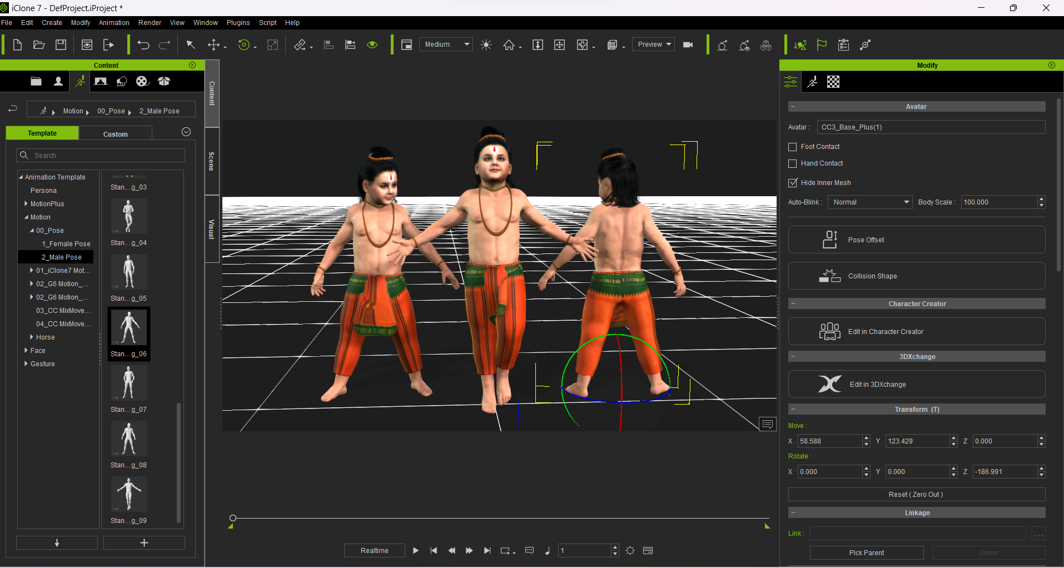1064x568 pixels.
Task: Click the timeline playhead slider handle
Action: 233,518
